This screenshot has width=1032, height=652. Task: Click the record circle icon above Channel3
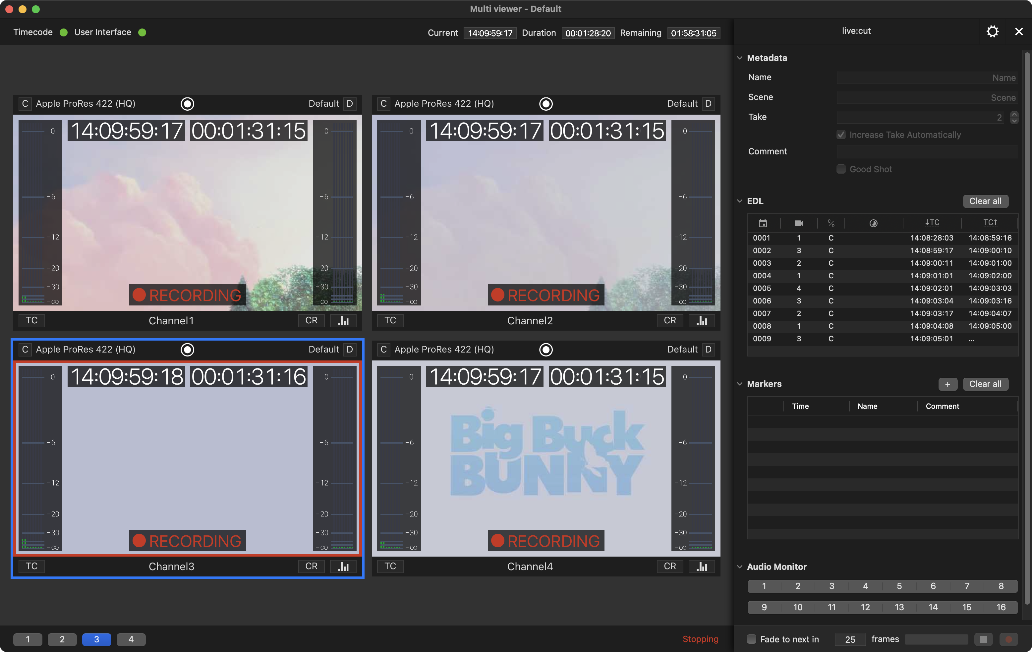[x=187, y=350]
